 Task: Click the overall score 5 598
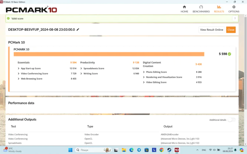223,54
